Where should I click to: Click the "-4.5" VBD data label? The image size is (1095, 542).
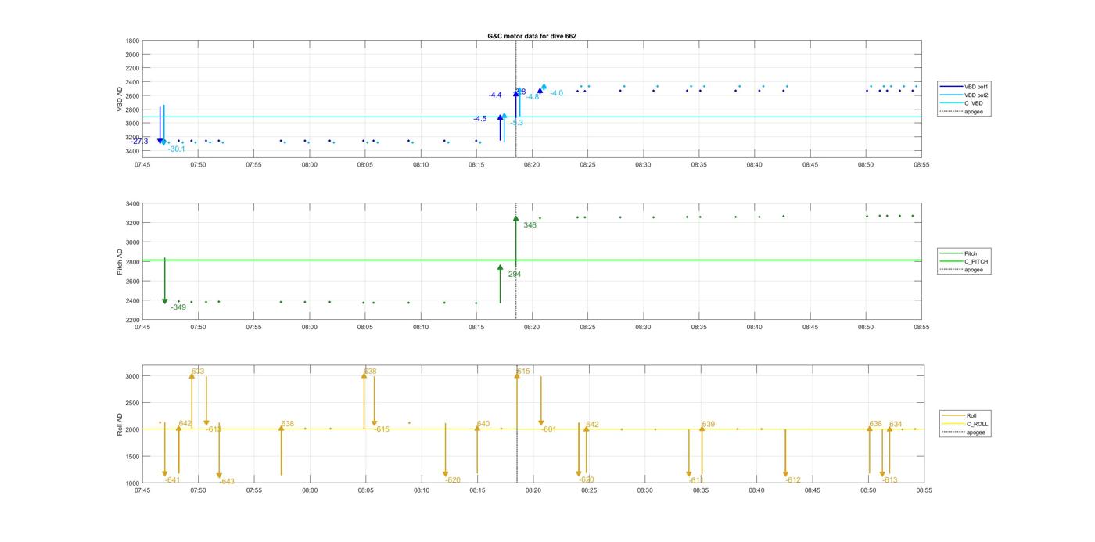(479, 119)
